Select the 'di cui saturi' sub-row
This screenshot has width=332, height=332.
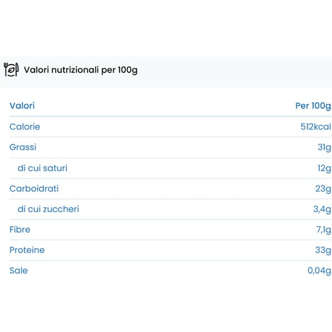pos(43,168)
